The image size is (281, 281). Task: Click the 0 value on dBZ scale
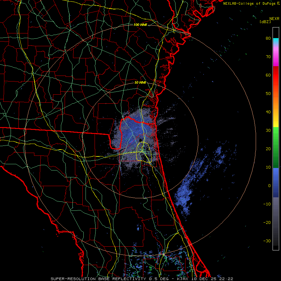[269, 186]
